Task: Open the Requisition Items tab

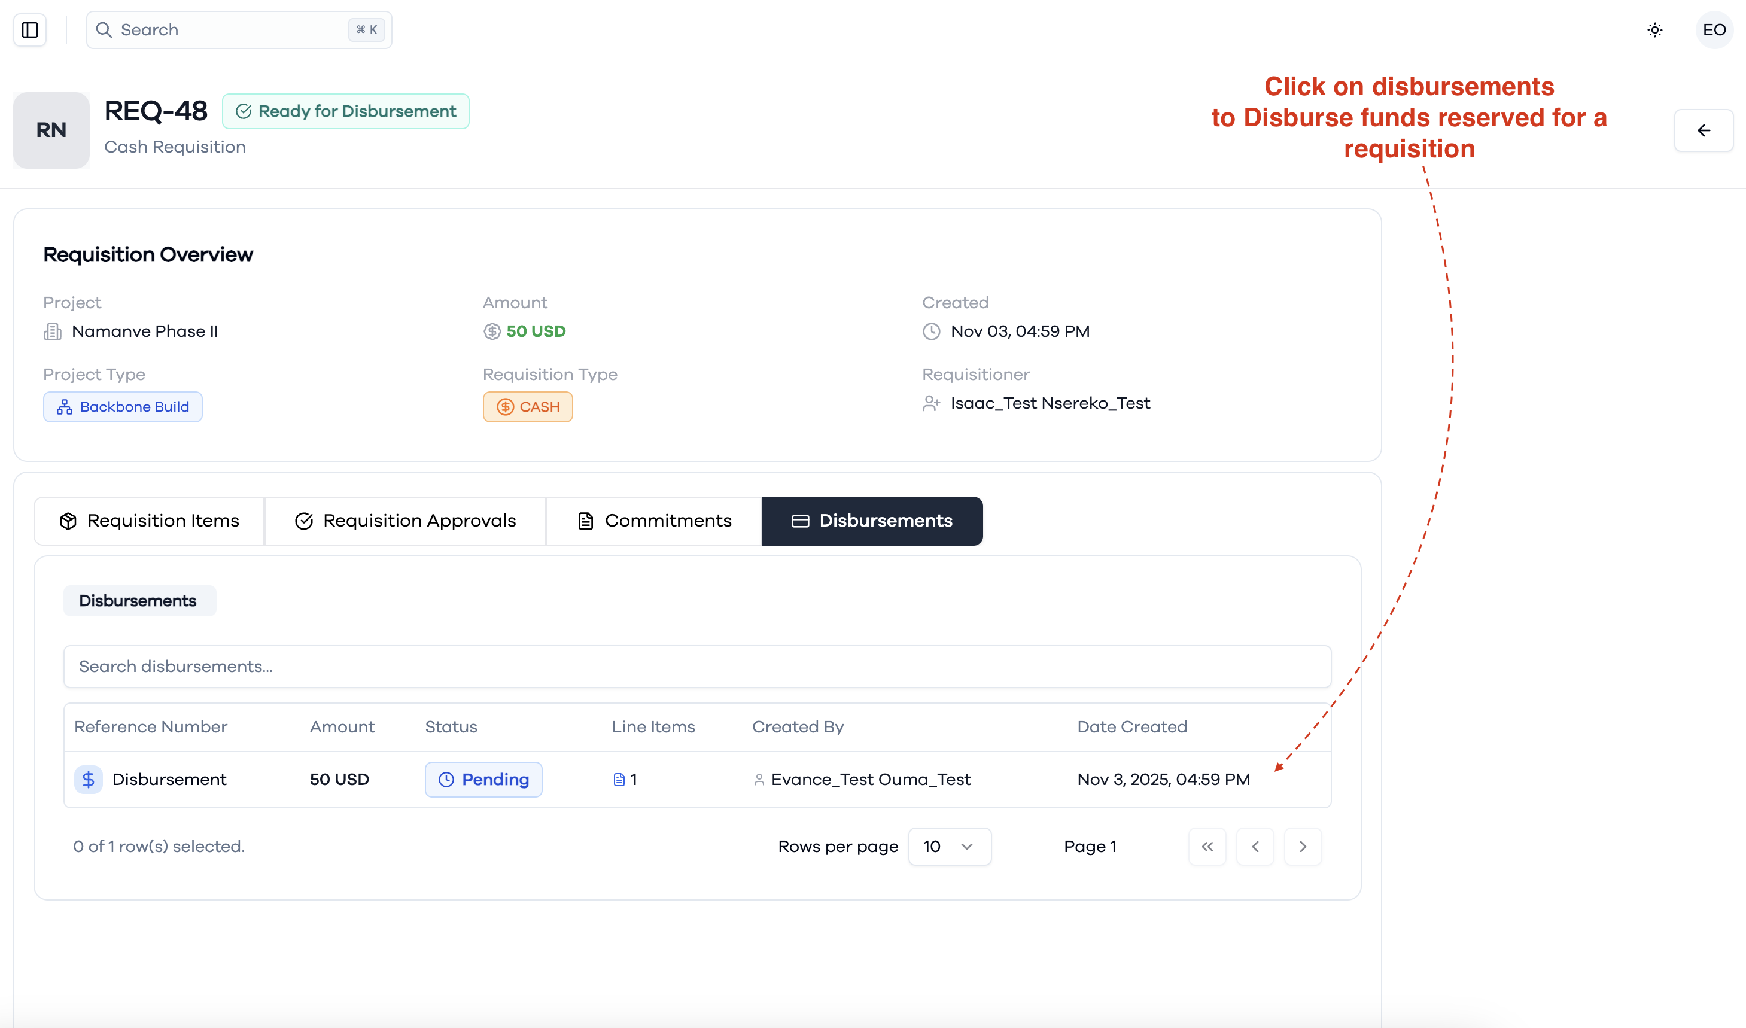Action: [149, 521]
